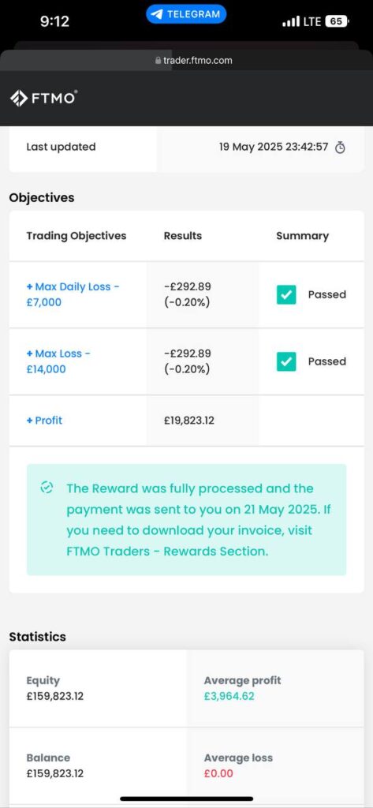Toggle the Max Daily Loss passed checkbox
Screen dimensions: 373x808
286,295
